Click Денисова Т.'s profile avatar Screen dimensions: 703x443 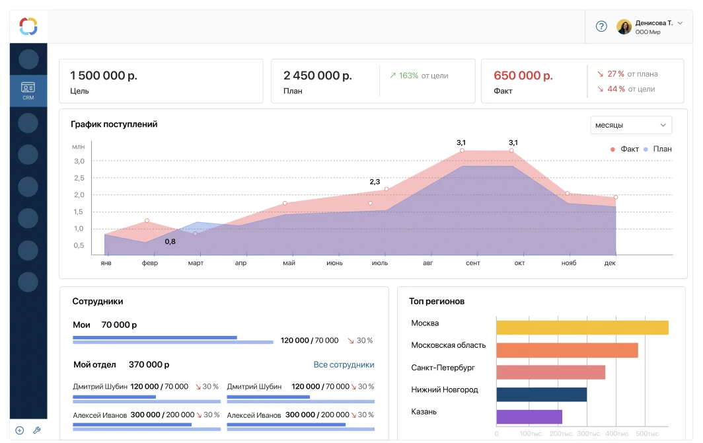[624, 26]
